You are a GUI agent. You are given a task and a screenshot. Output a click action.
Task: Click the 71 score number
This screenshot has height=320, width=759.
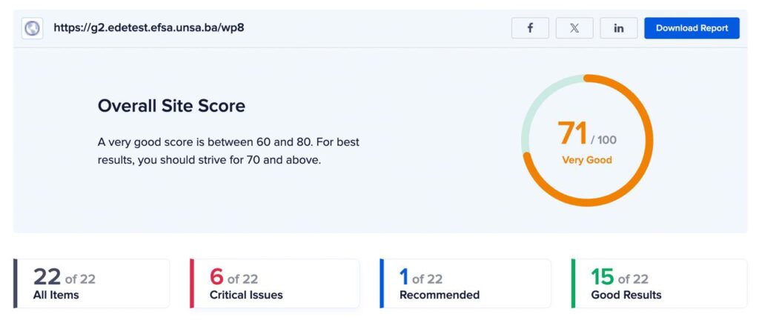(x=573, y=133)
